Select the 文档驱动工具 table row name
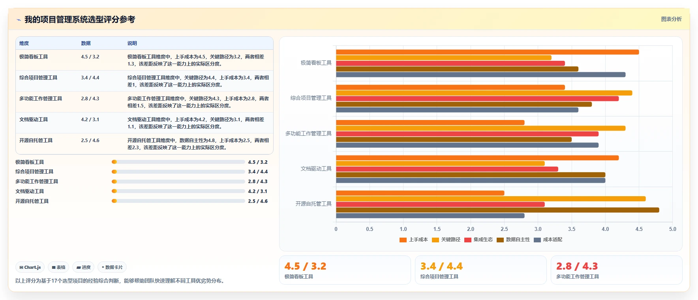This screenshot has width=698, height=300. pos(34,120)
